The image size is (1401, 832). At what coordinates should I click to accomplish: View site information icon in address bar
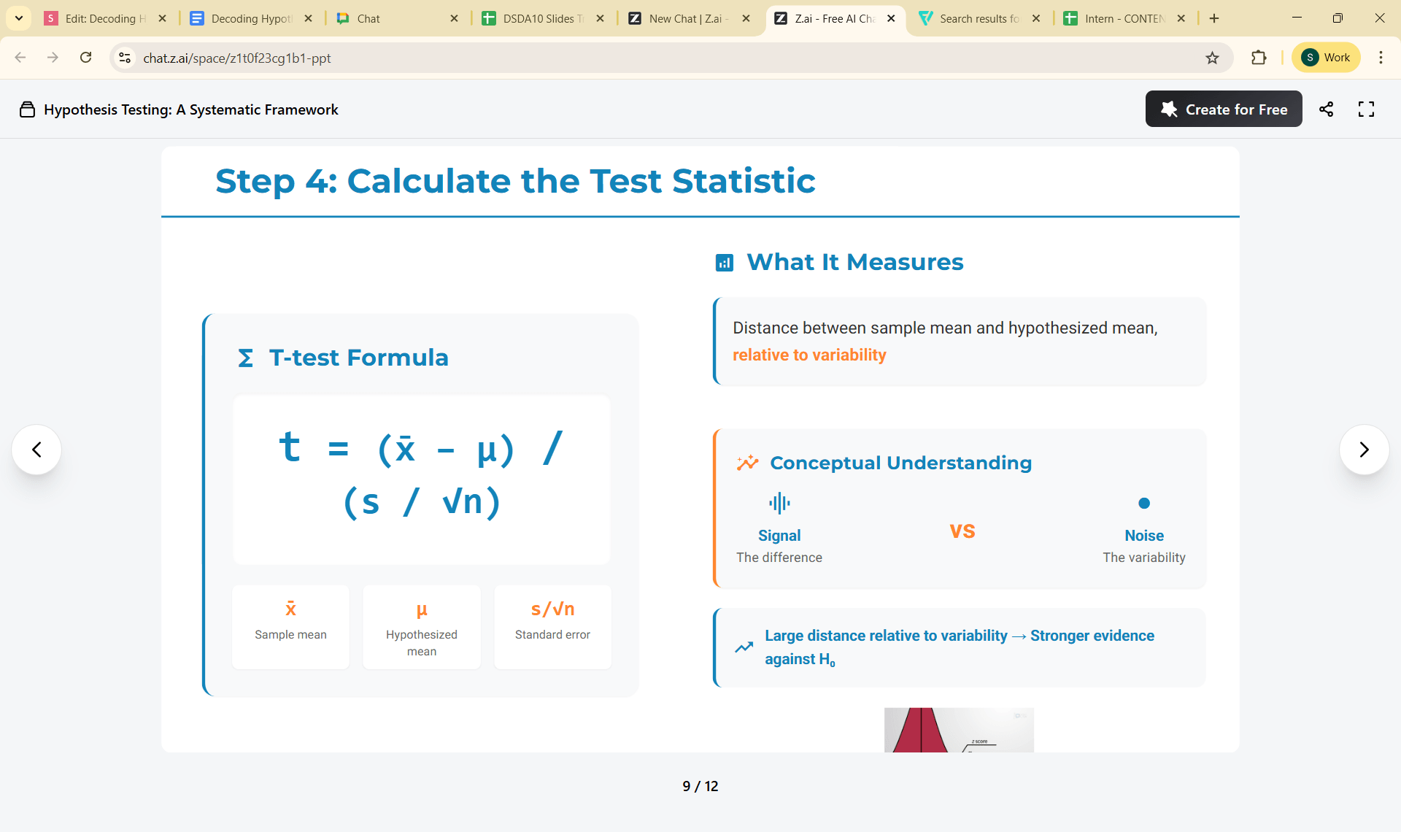pos(125,58)
